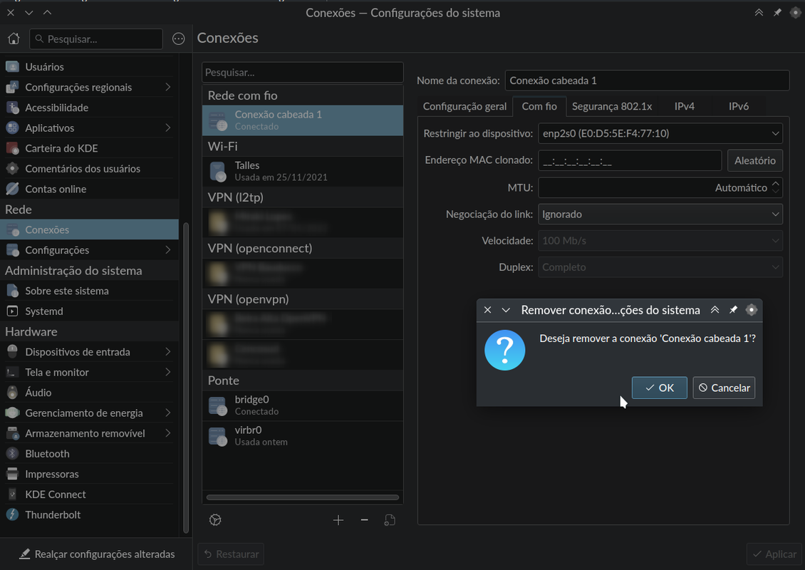Image resolution: width=805 pixels, height=570 pixels.
Task: Select the Com fio tab
Action: 539,106
